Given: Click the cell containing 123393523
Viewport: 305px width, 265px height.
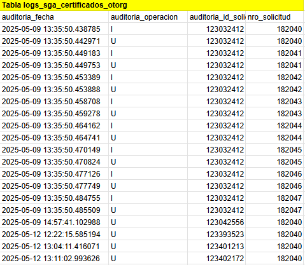Looking at the screenshot, I should pos(216,234).
